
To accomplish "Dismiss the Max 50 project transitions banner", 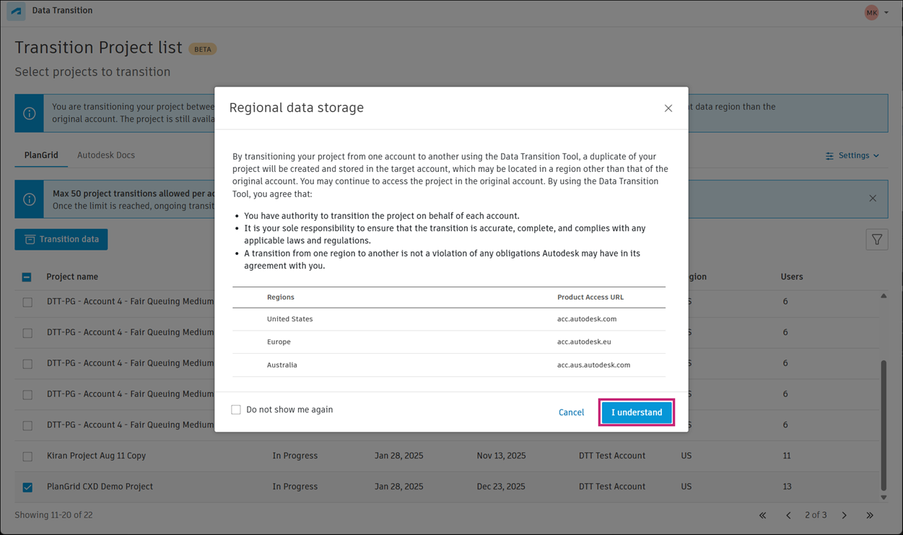I will tap(872, 199).
